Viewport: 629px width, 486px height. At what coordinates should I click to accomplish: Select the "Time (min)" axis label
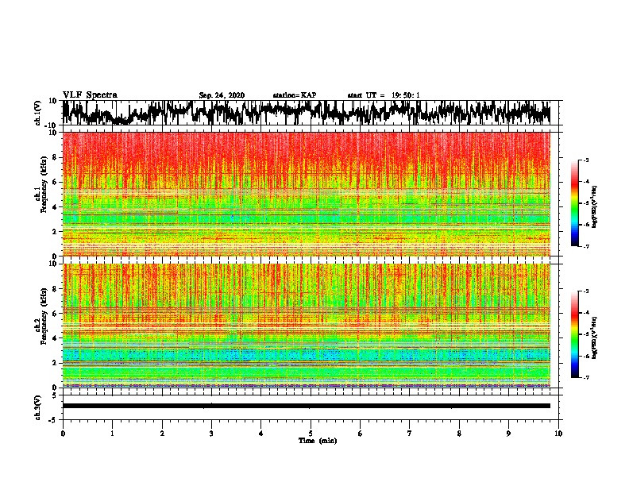(318, 441)
